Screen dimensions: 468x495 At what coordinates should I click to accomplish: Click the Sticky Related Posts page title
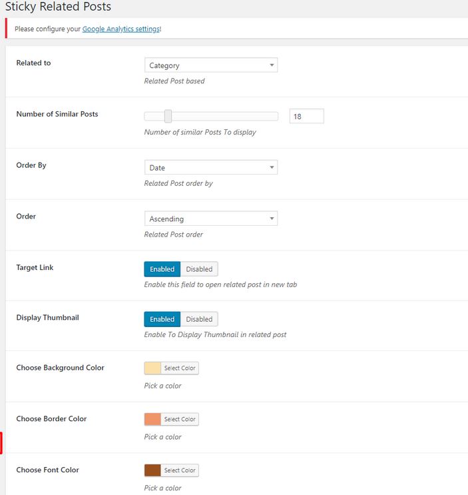[x=58, y=7]
